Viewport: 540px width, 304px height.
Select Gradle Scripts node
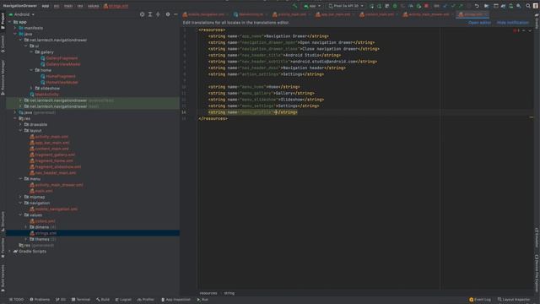coord(30,252)
